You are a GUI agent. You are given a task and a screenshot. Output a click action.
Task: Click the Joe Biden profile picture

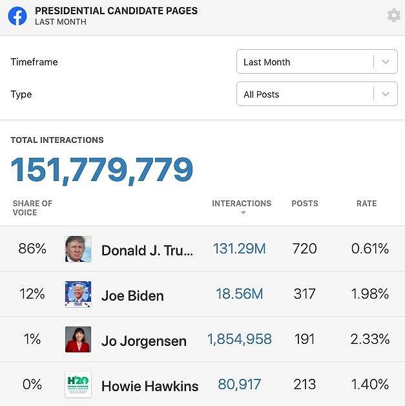coord(78,294)
